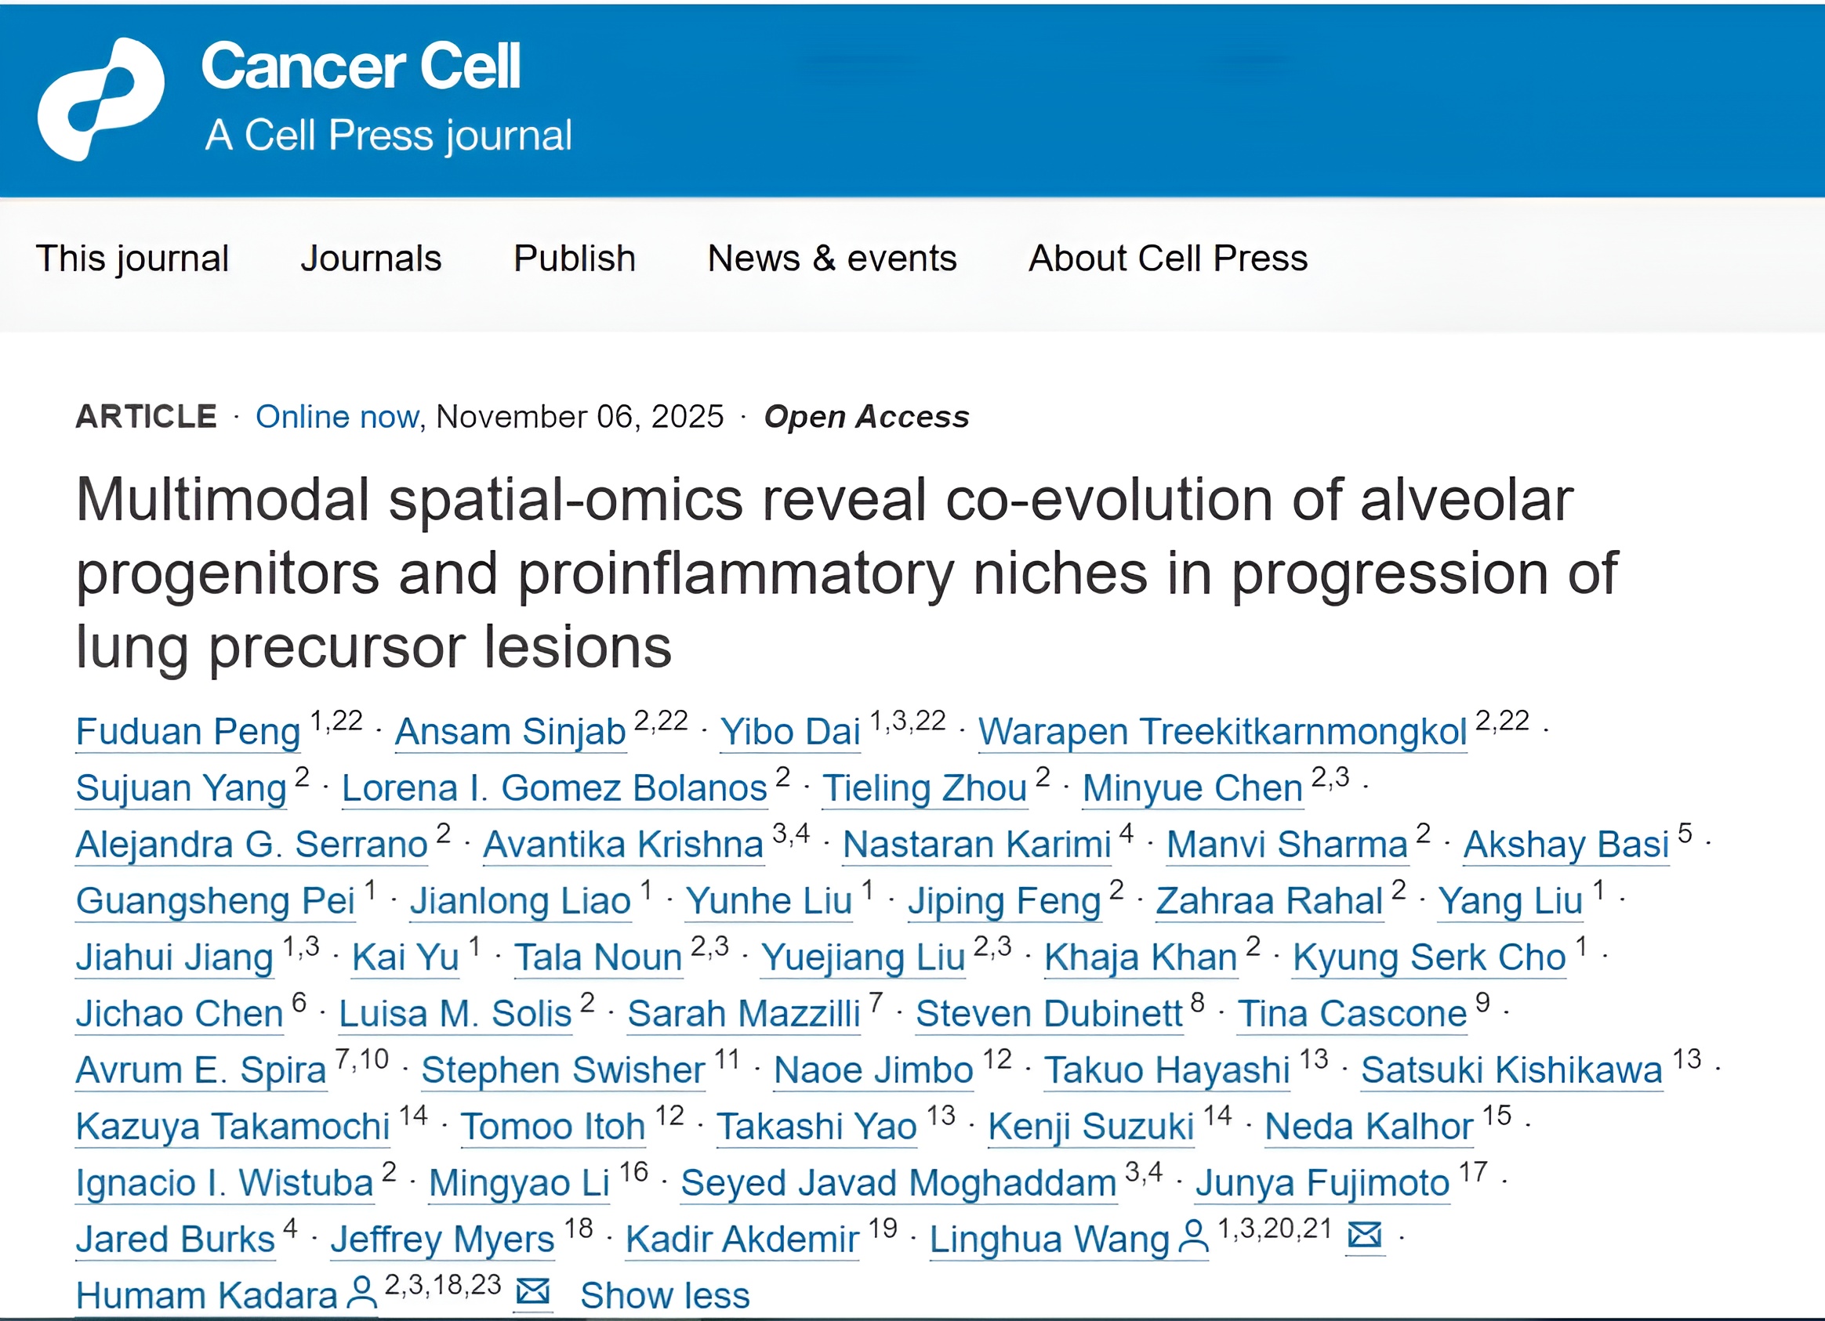The width and height of the screenshot is (1825, 1321).
Task: Select Yibo Dai's author link
Action: point(790,733)
